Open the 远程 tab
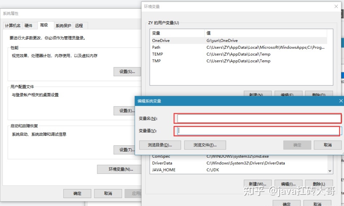This screenshot has width=344, height=206. tap(79, 26)
